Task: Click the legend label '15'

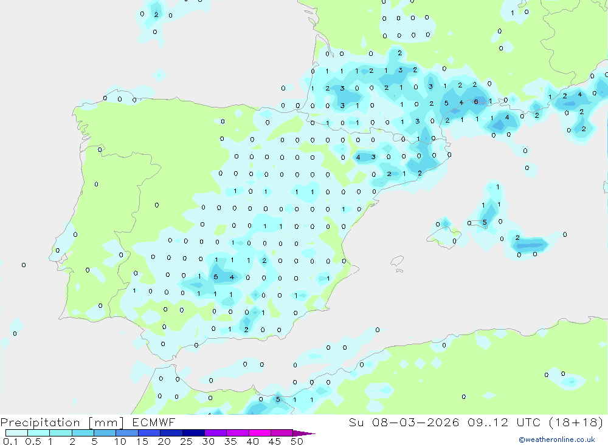Action: click(142, 441)
